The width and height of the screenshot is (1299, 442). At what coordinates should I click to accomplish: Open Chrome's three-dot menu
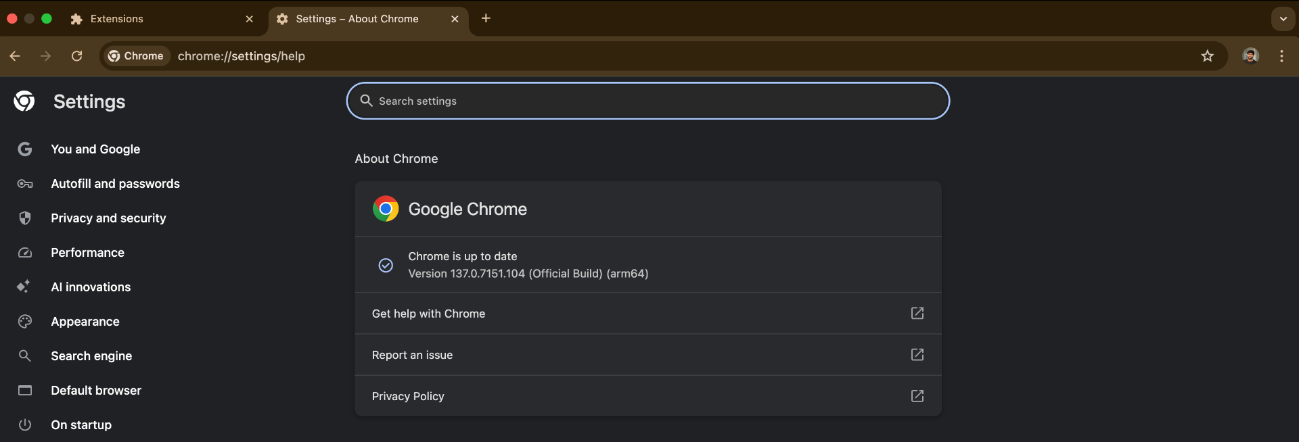[1281, 56]
